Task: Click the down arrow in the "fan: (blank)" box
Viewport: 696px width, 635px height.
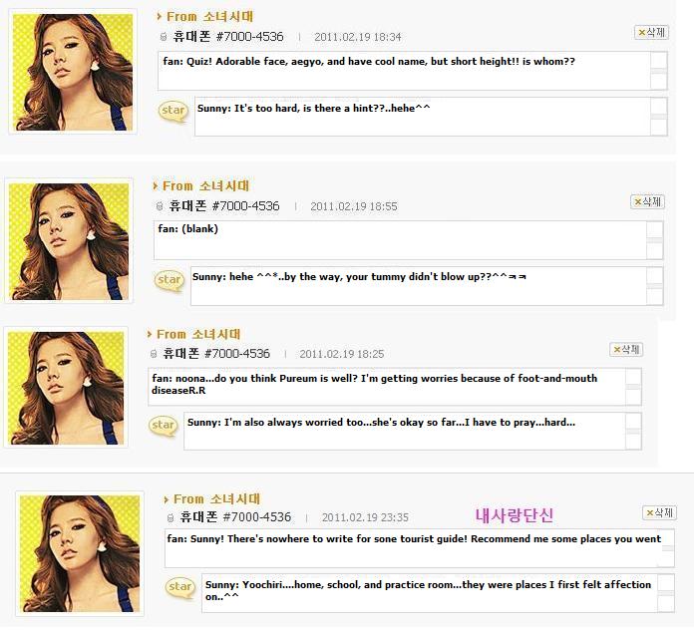Action: [655, 251]
